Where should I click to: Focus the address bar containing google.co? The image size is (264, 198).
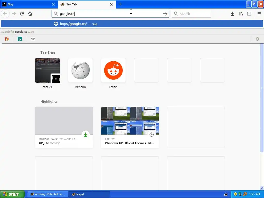pos(110,14)
